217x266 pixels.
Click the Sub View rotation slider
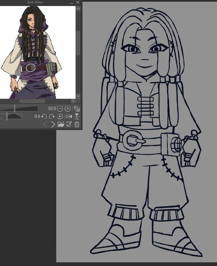[11, 116]
